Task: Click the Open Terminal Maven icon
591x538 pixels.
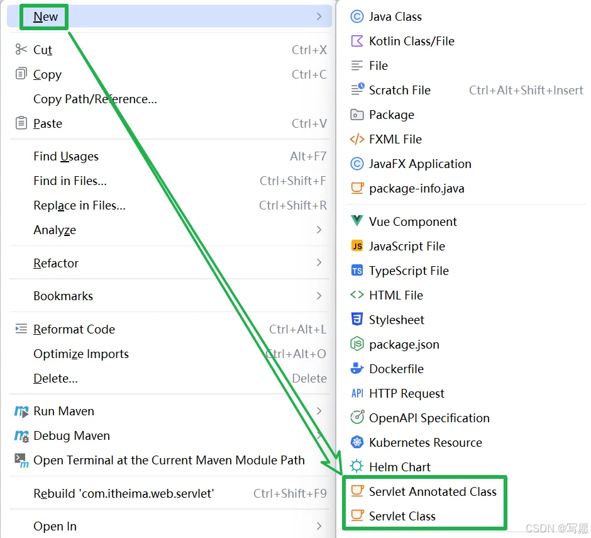Action: point(21,461)
